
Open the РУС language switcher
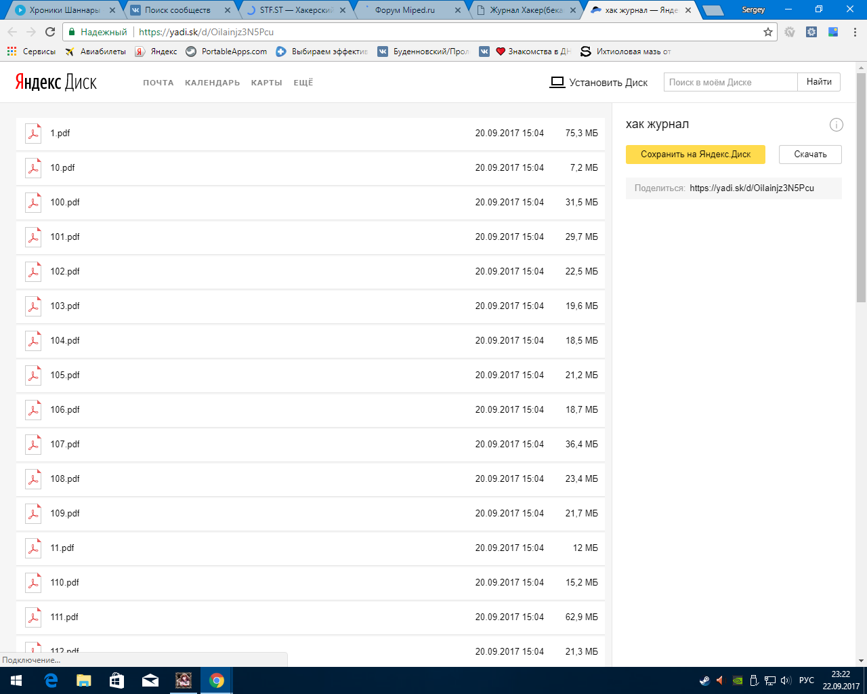(807, 680)
